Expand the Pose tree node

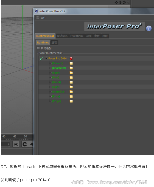click(x=50, y=96)
